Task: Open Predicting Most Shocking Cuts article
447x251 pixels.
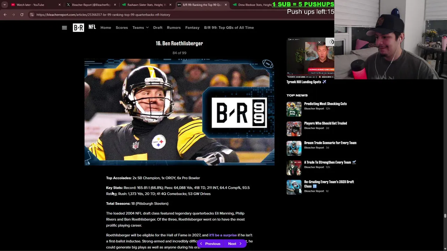Action: [x=325, y=104]
